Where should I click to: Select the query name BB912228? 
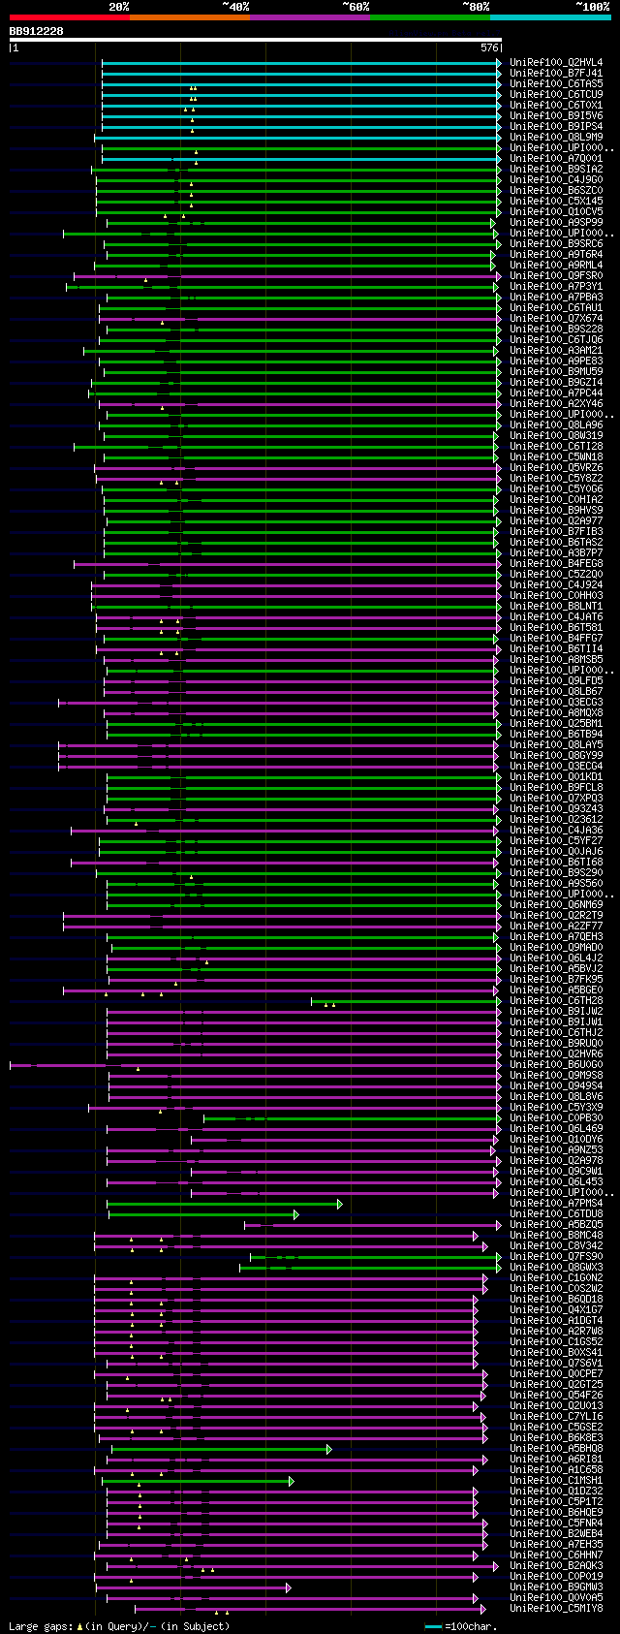pos(37,31)
